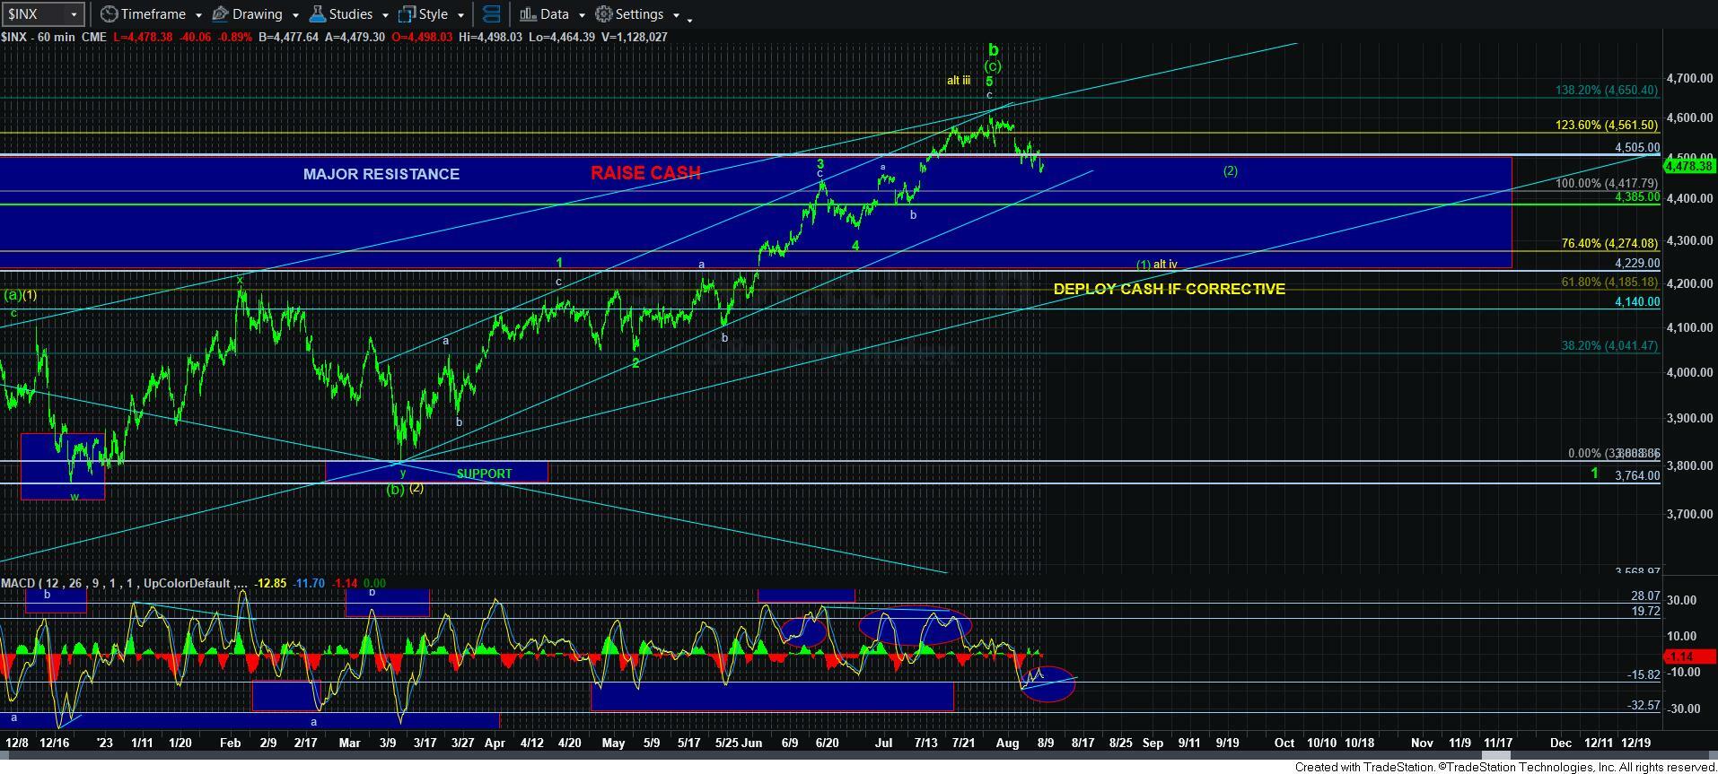This screenshot has height=774, width=1718.
Task: Expand the Settings dropdown arrow
Action: tap(676, 15)
